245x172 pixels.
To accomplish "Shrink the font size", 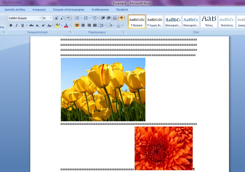I will 62,18.
